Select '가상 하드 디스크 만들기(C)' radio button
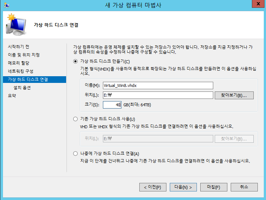The image size is (266, 200). (x=75, y=61)
